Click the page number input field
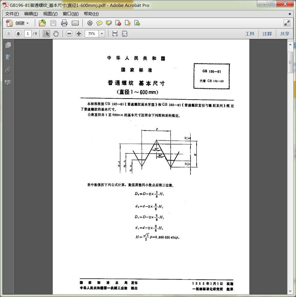 tap(28, 34)
